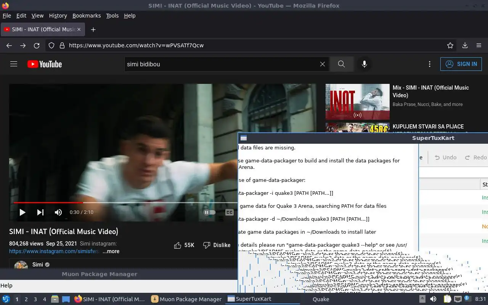Open the Firefox File menu
Image resolution: width=488 pixels, height=305 pixels.
(7, 16)
